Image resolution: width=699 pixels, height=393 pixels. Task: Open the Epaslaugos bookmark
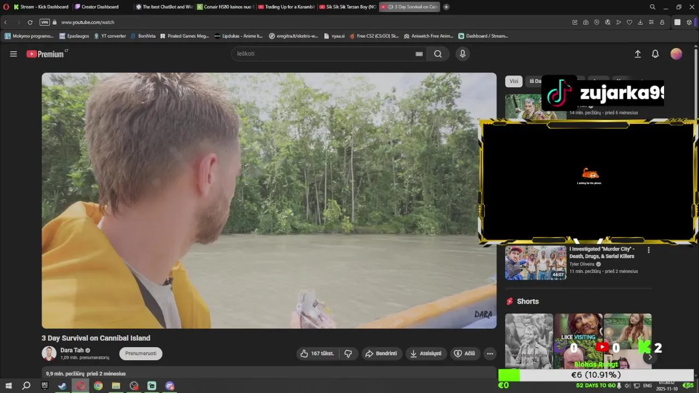click(x=74, y=36)
